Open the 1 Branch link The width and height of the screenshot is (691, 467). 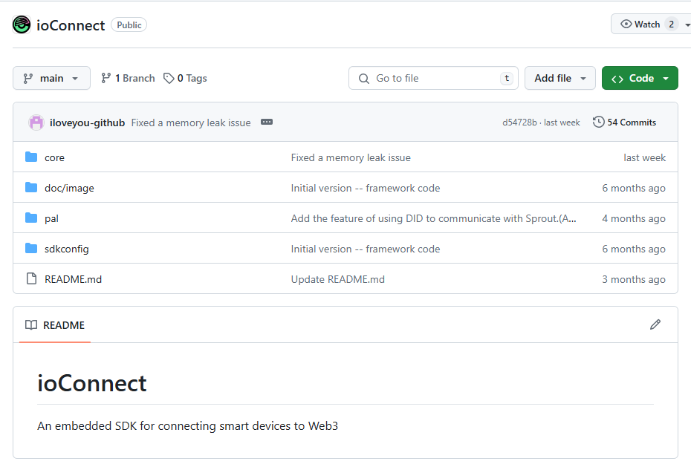coord(129,79)
